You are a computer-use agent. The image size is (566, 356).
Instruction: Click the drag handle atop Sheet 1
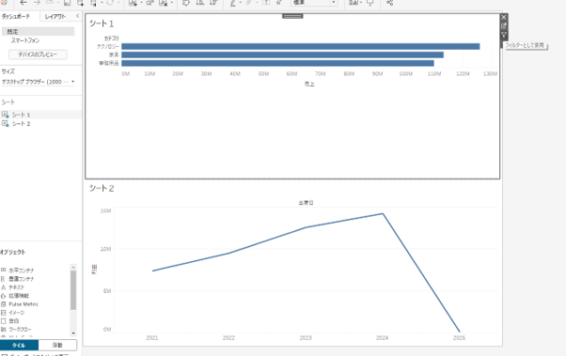point(292,16)
